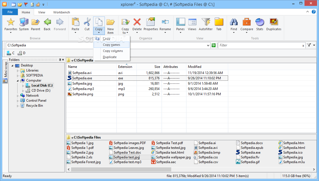Open the Stats pie chart icon

pos(260,22)
